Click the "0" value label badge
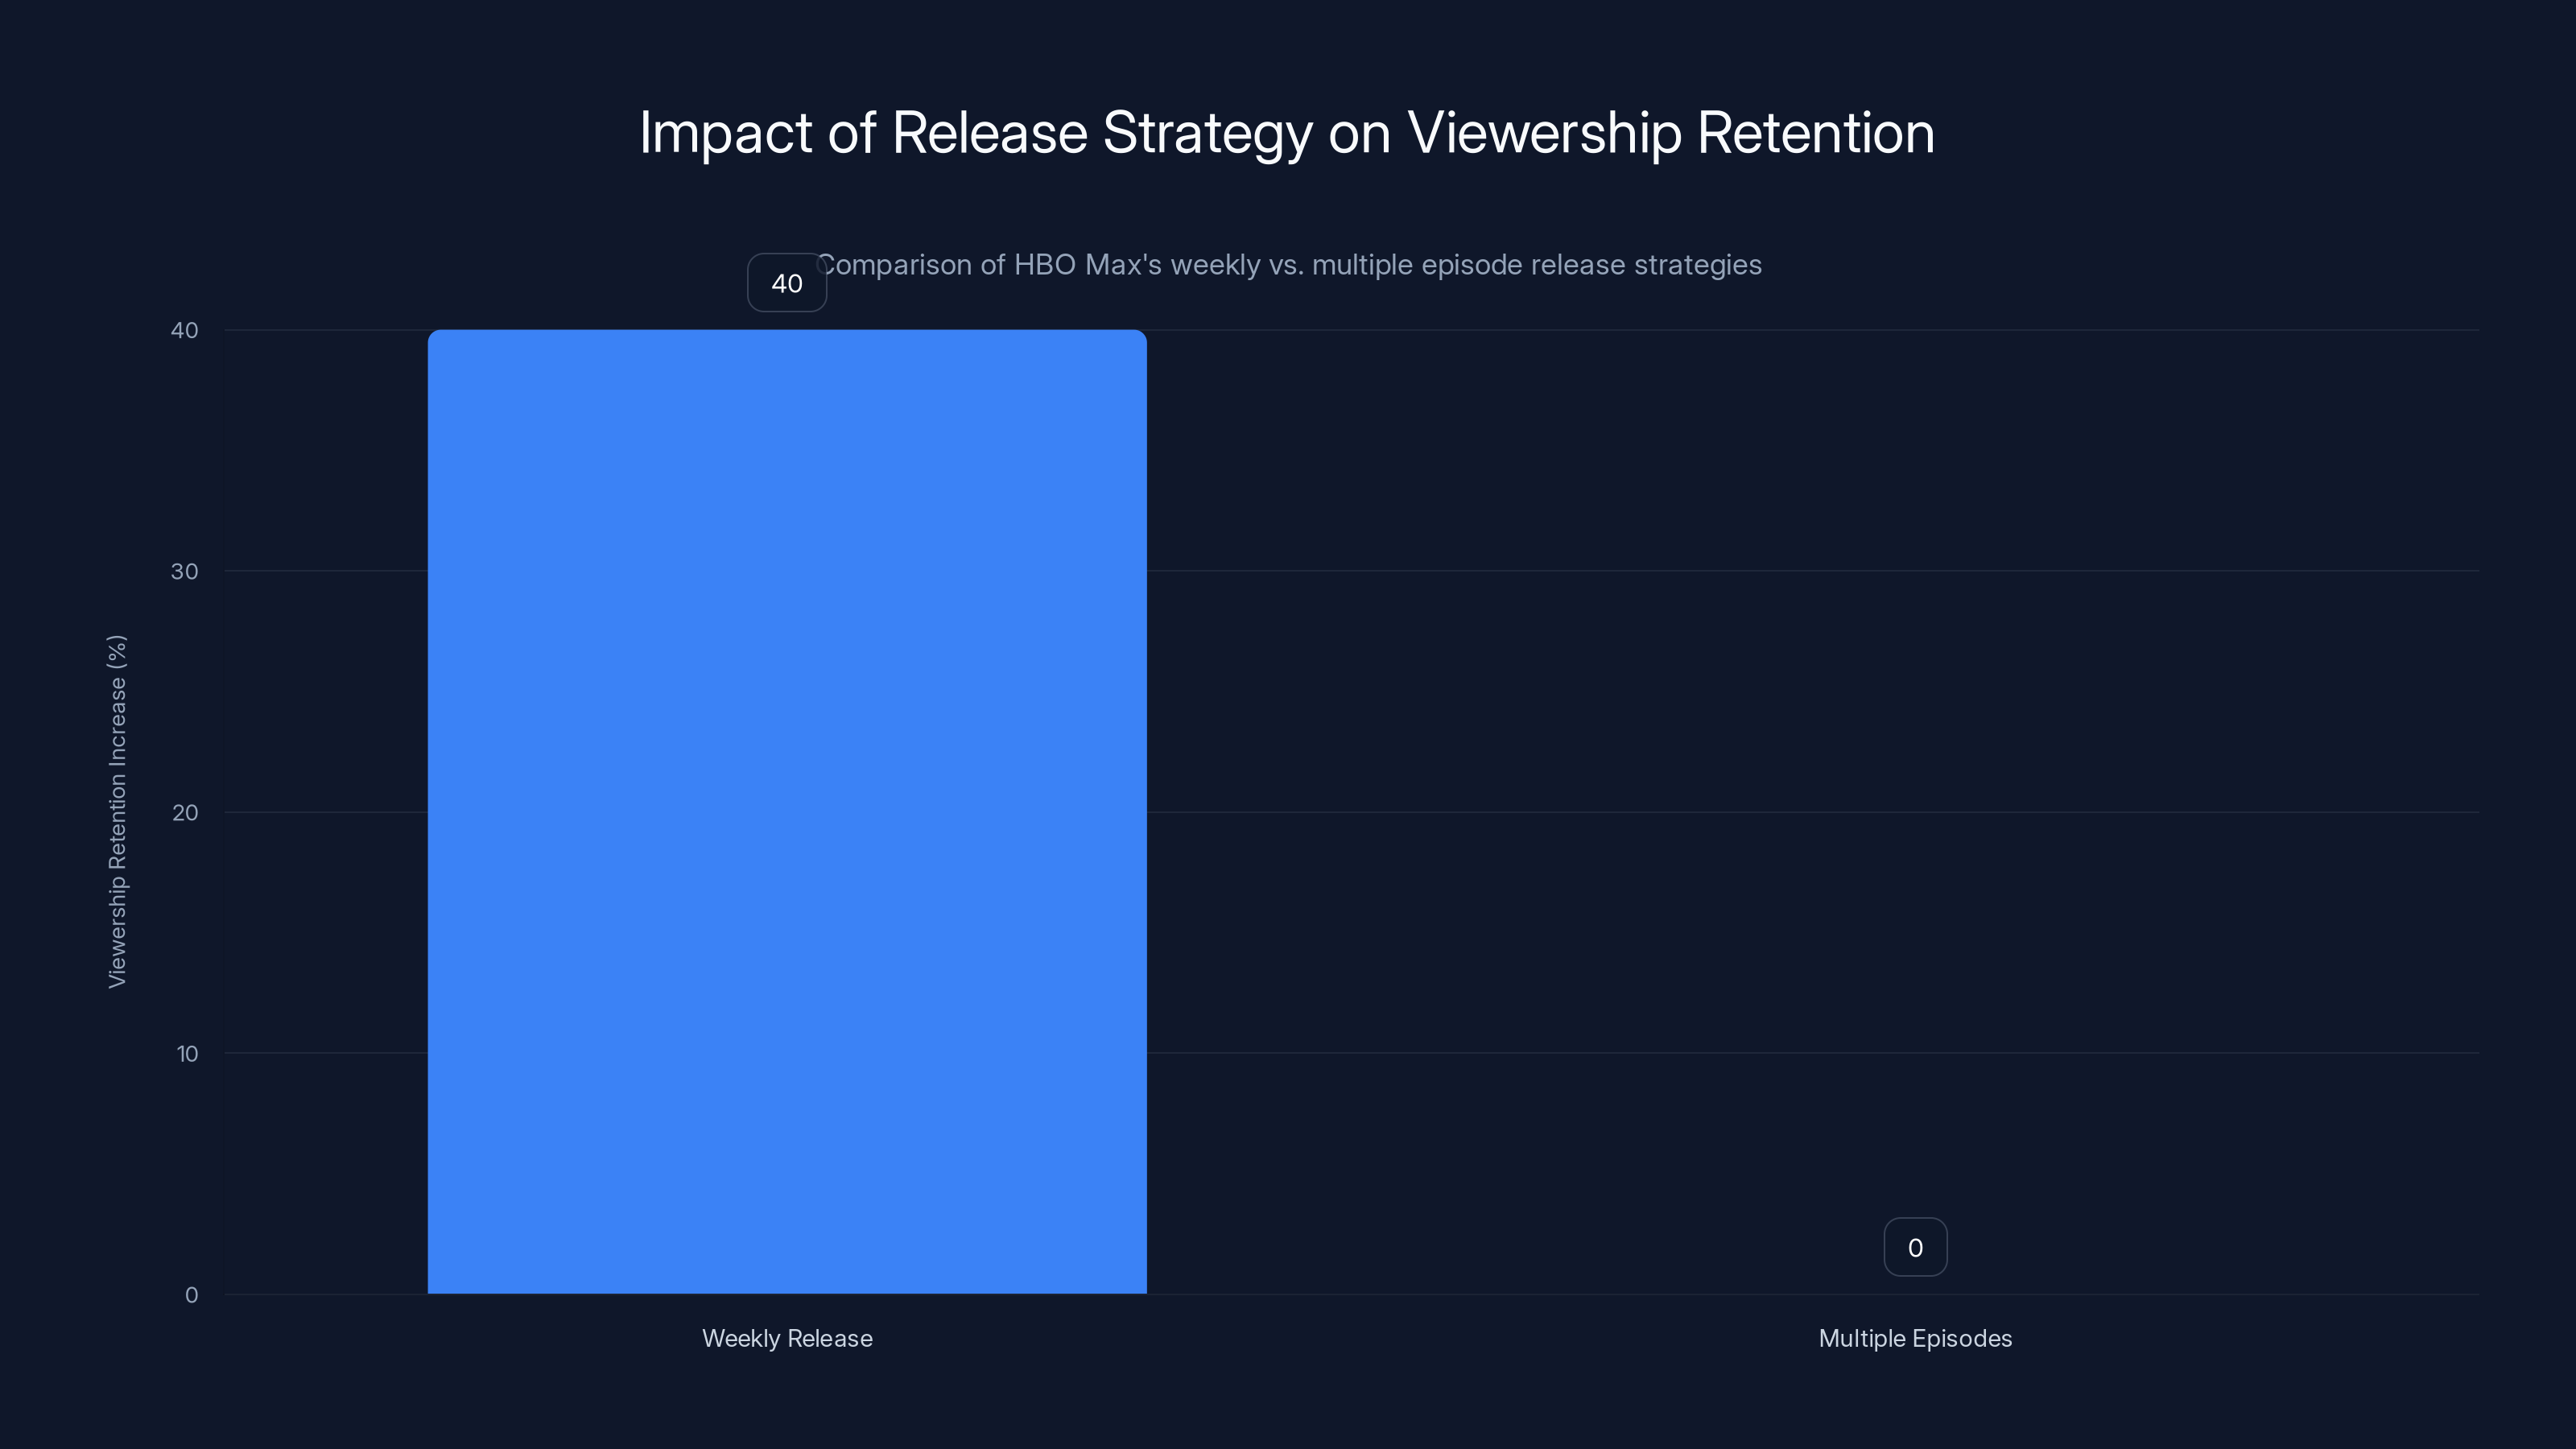Screen dimensions: 2576x1449 [1915, 1246]
